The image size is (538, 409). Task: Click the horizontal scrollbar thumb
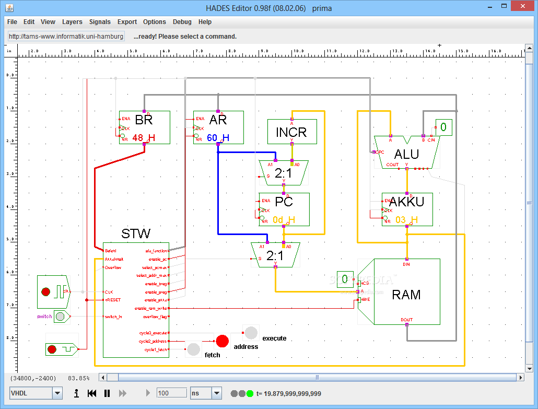318,378
